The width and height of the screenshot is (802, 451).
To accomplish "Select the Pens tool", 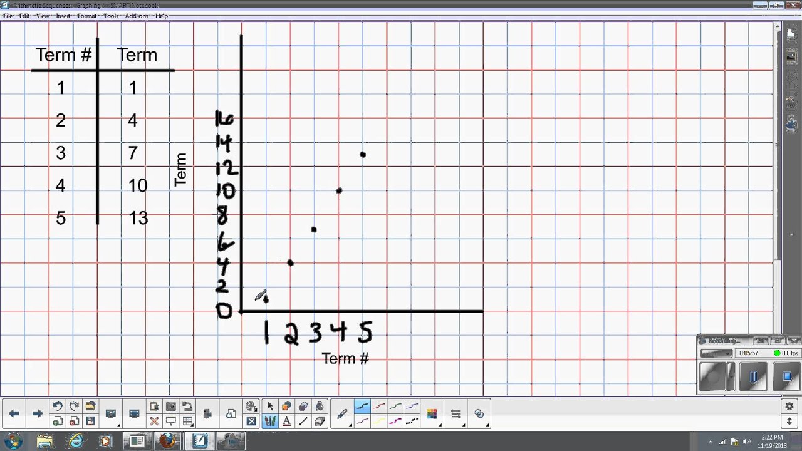I will 270,421.
